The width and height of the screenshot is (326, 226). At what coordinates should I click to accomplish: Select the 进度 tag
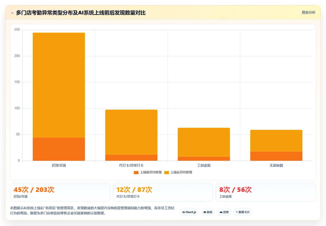tap(224, 212)
